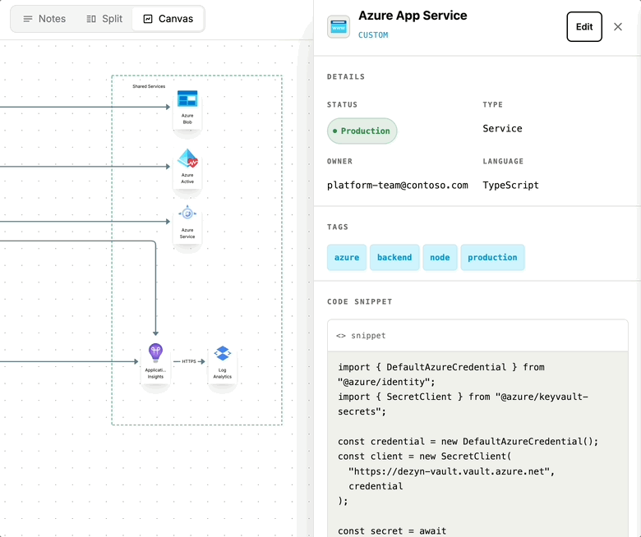
Task: Close the Azure App Service panel
Action: click(x=618, y=27)
